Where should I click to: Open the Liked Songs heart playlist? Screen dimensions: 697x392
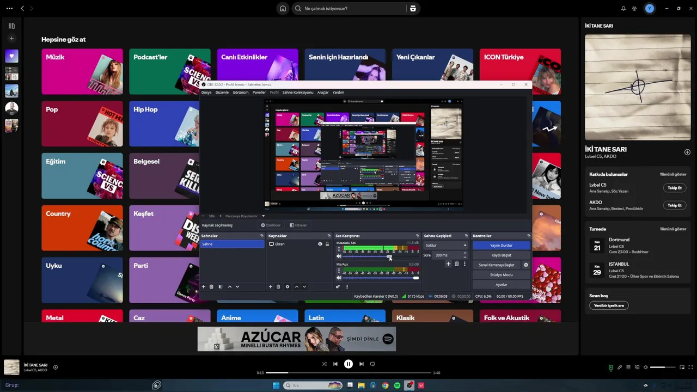(x=11, y=56)
